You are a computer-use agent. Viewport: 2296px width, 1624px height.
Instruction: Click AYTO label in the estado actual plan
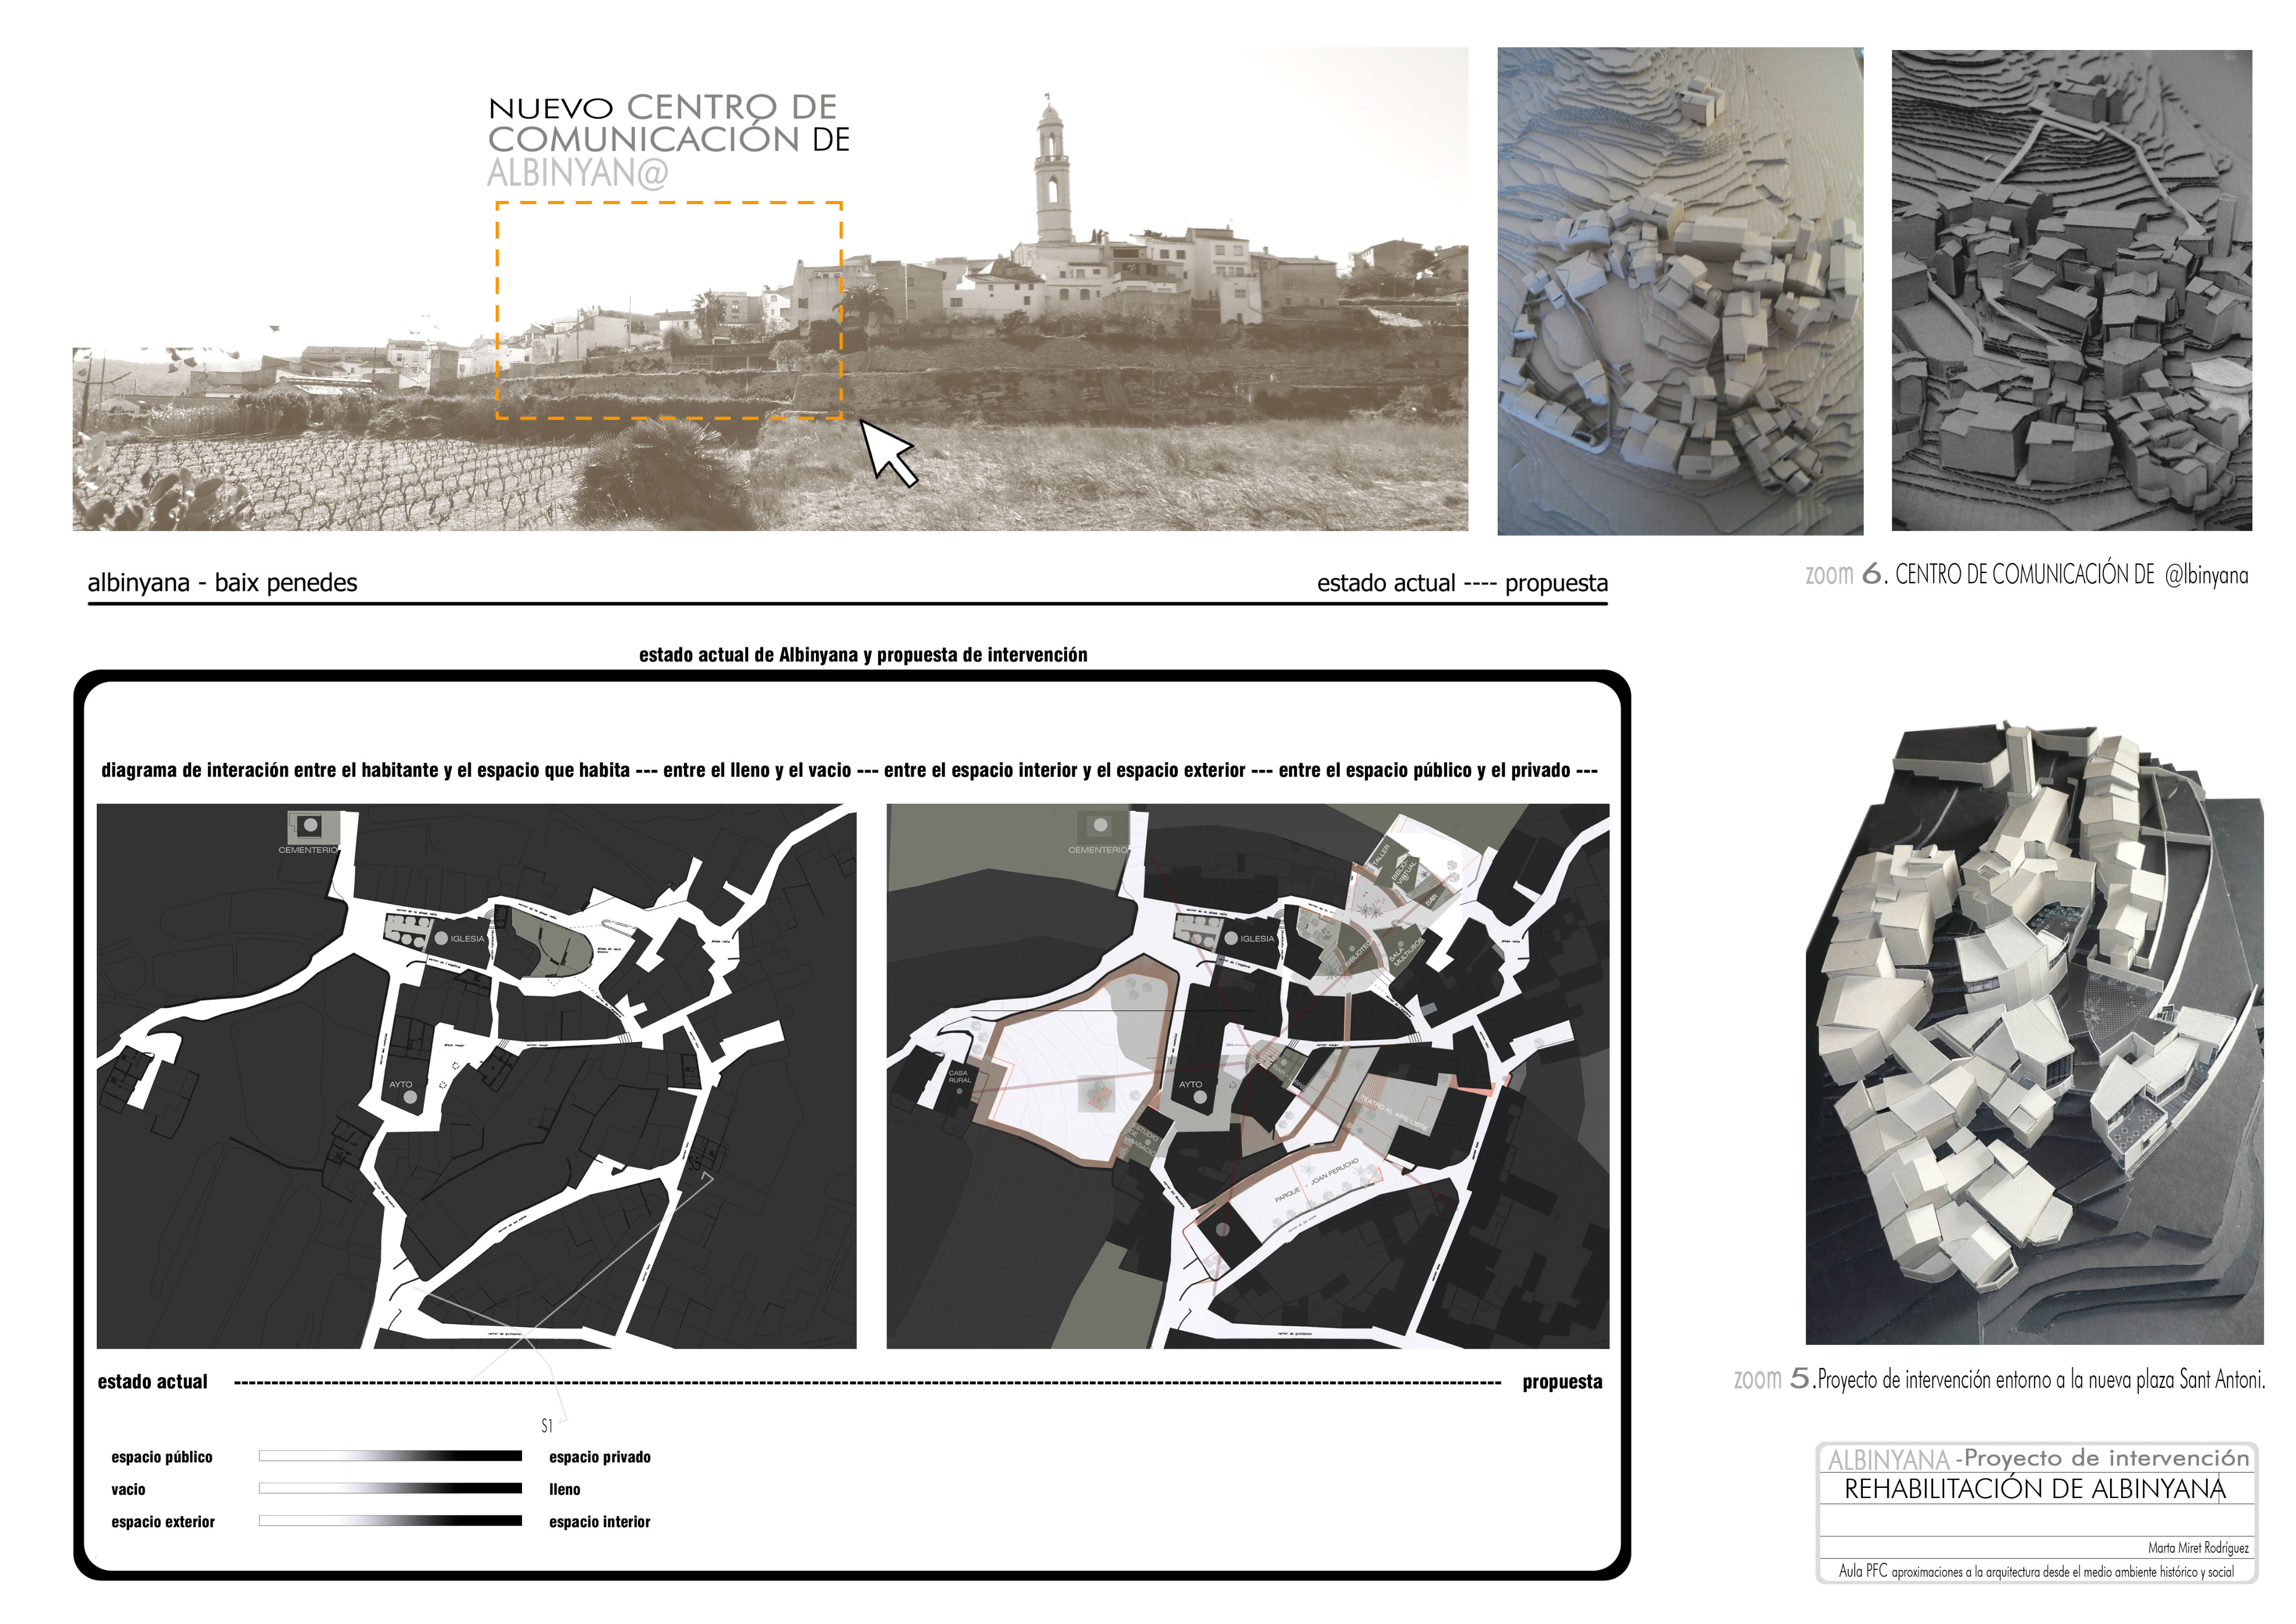[400, 1084]
